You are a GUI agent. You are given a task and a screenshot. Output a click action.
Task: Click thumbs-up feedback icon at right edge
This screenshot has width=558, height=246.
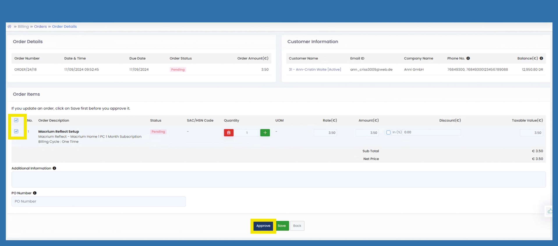coord(549,211)
